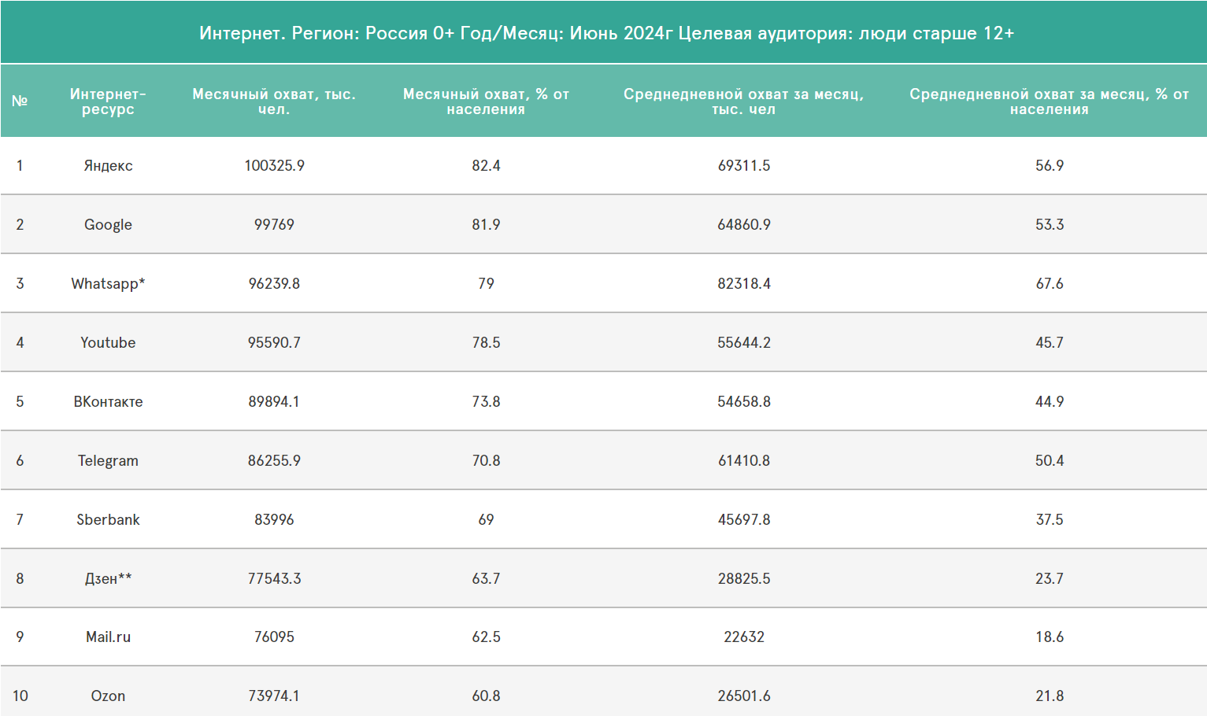This screenshot has height=716, width=1207.
Task: Click the percentage '62.5' in Mail.ru row
Action: click(x=486, y=637)
